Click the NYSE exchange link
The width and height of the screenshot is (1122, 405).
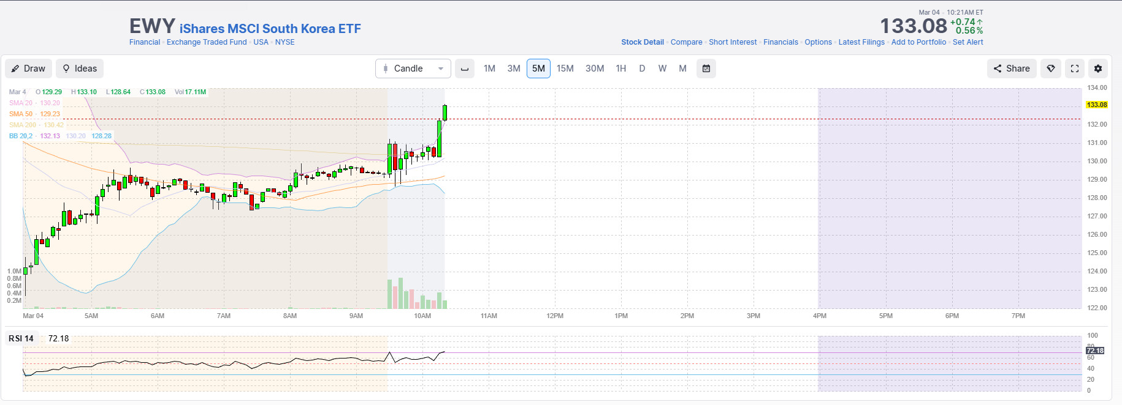pos(284,42)
